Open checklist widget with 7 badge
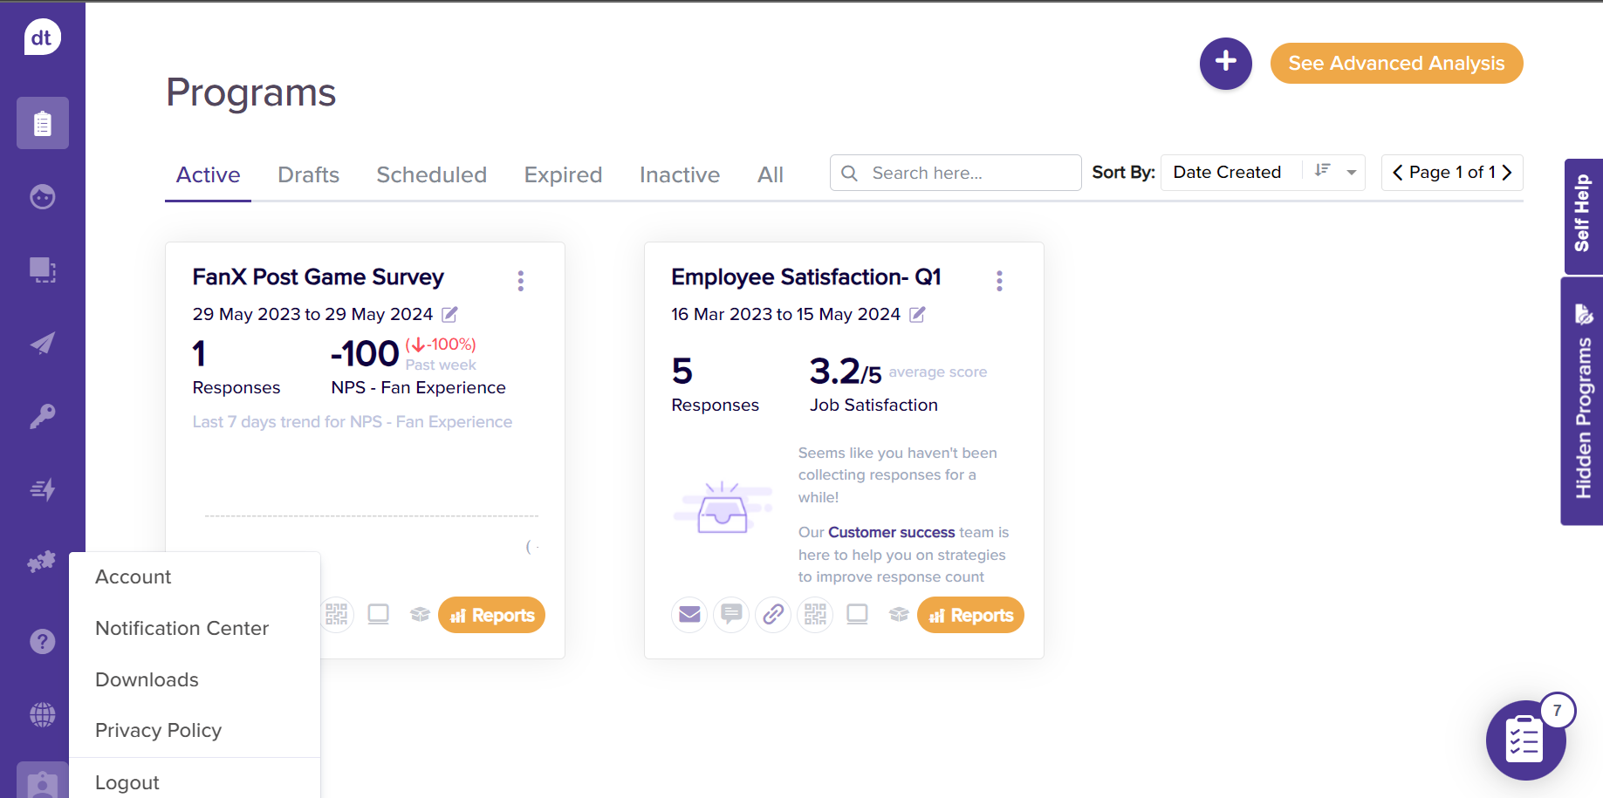The width and height of the screenshot is (1603, 798). pos(1525,740)
